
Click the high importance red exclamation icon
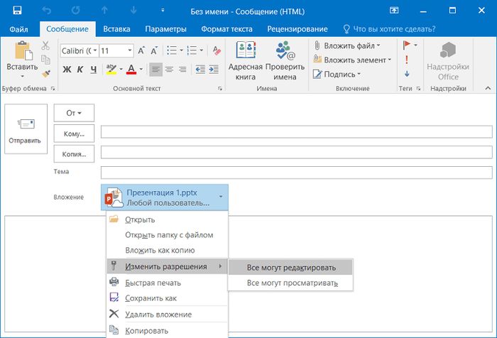[407, 59]
